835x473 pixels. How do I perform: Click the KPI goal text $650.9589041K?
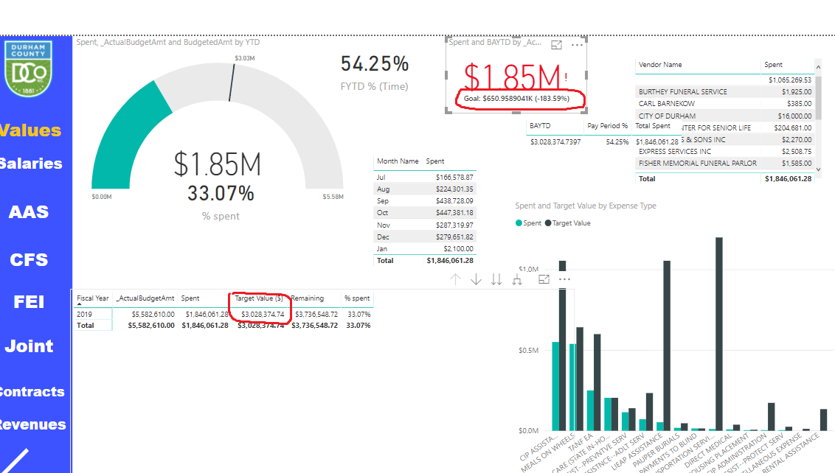tap(516, 99)
